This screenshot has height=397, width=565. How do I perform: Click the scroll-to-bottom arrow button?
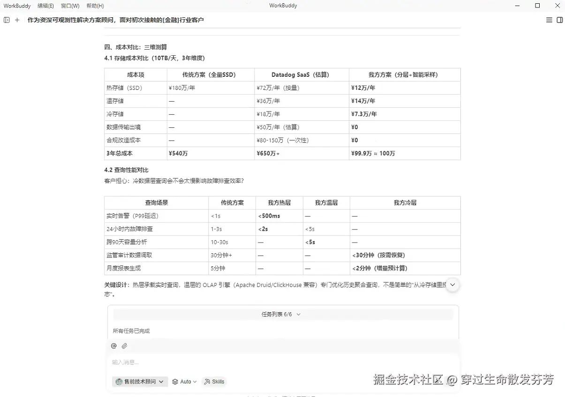(x=452, y=285)
